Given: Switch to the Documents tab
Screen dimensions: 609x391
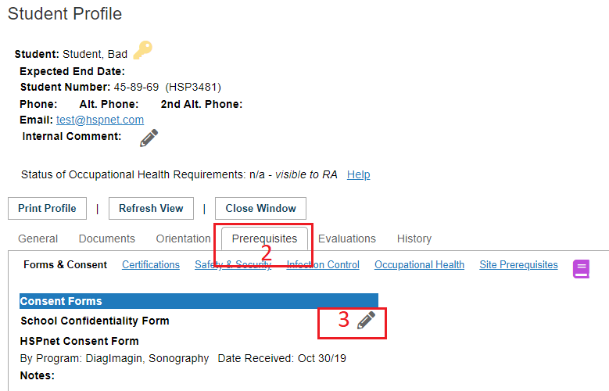Looking at the screenshot, I should click(x=107, y=239).
